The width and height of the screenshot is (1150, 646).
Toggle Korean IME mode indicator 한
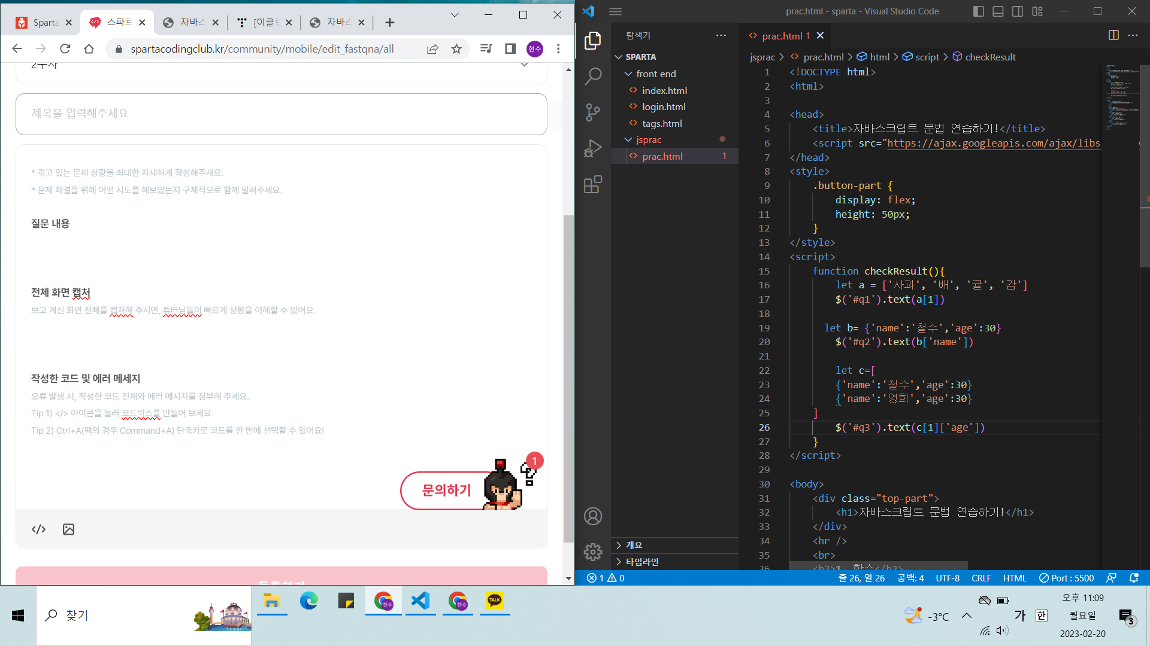coord(1042,615)
